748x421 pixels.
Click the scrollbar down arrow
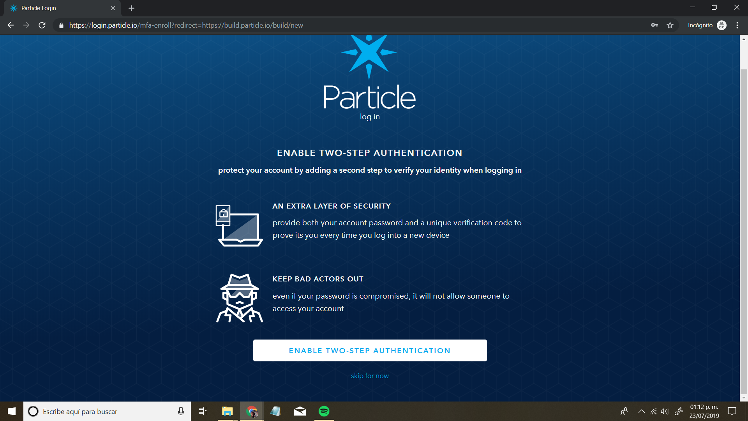click(x=744, y=398)
